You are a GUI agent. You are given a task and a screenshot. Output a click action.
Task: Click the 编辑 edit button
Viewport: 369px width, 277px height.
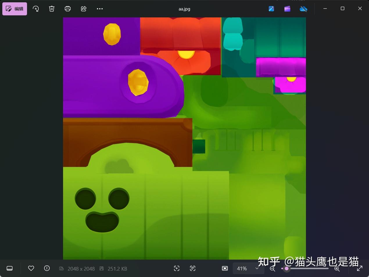[x=15, y=9]
